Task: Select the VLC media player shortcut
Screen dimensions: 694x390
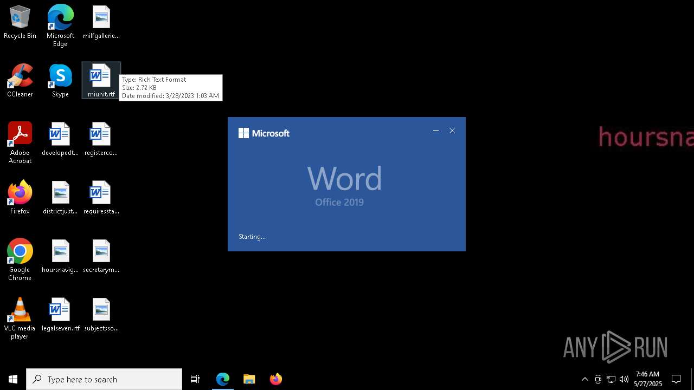Action: pyautogui.click(x=20, y=318)
